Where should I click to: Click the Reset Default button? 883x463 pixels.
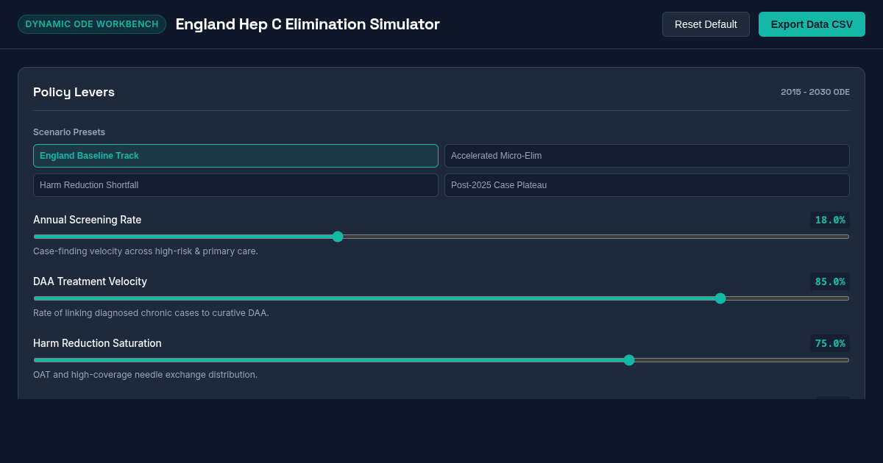pyautogui.click(x=706, y=24)
